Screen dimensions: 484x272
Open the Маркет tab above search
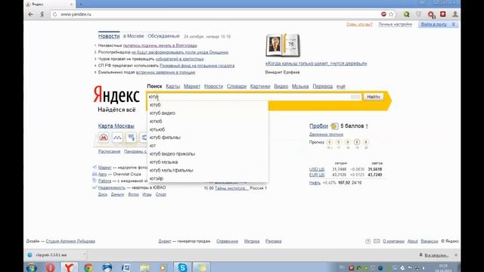point(192,86)
